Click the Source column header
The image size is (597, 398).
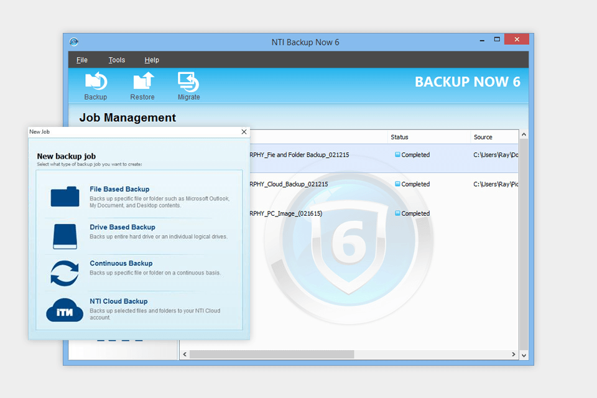click(482, 137)
